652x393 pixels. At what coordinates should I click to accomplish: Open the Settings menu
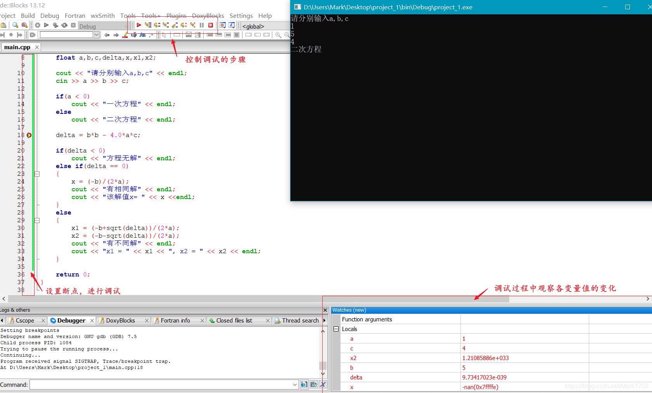click(x=241, y=15)
